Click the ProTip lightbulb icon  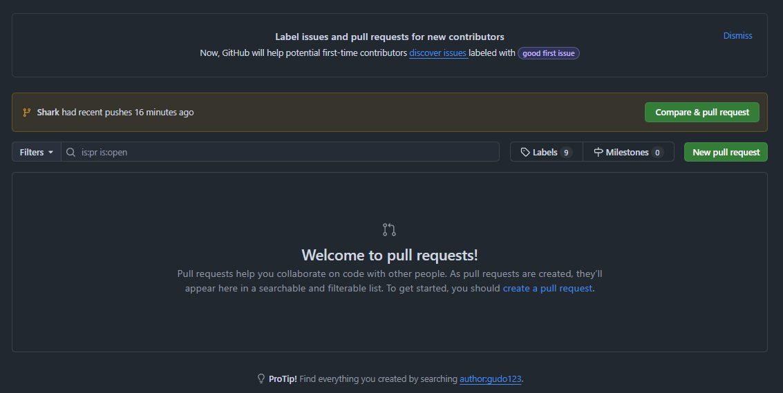click(x=261, y=378)
